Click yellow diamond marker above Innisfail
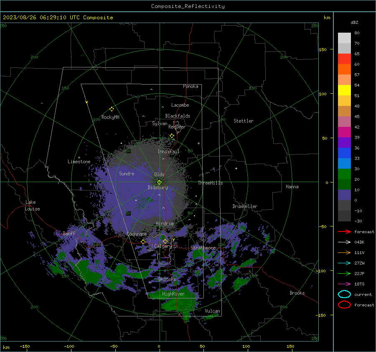This screenshot has width=376, height=352. [172, 136]
